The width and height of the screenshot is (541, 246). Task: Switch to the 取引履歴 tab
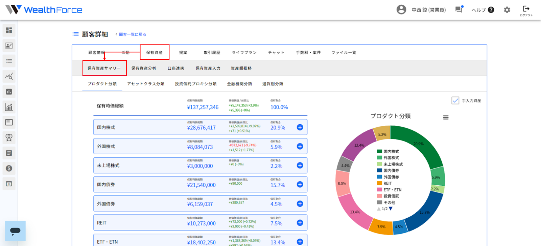(x=212, y=53)
